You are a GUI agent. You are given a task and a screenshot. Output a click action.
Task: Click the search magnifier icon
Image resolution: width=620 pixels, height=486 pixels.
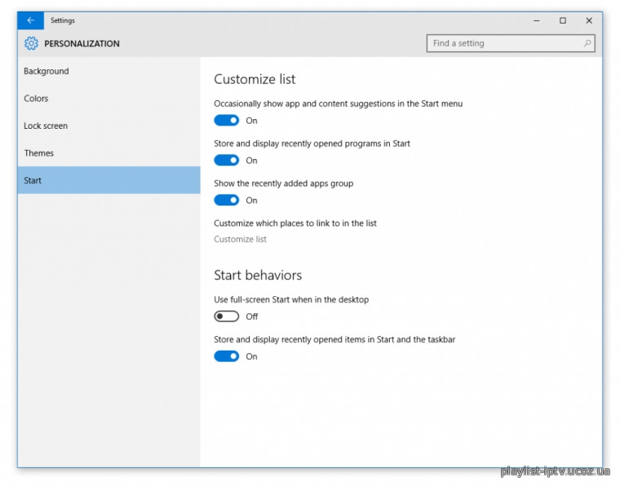point(587,43)
